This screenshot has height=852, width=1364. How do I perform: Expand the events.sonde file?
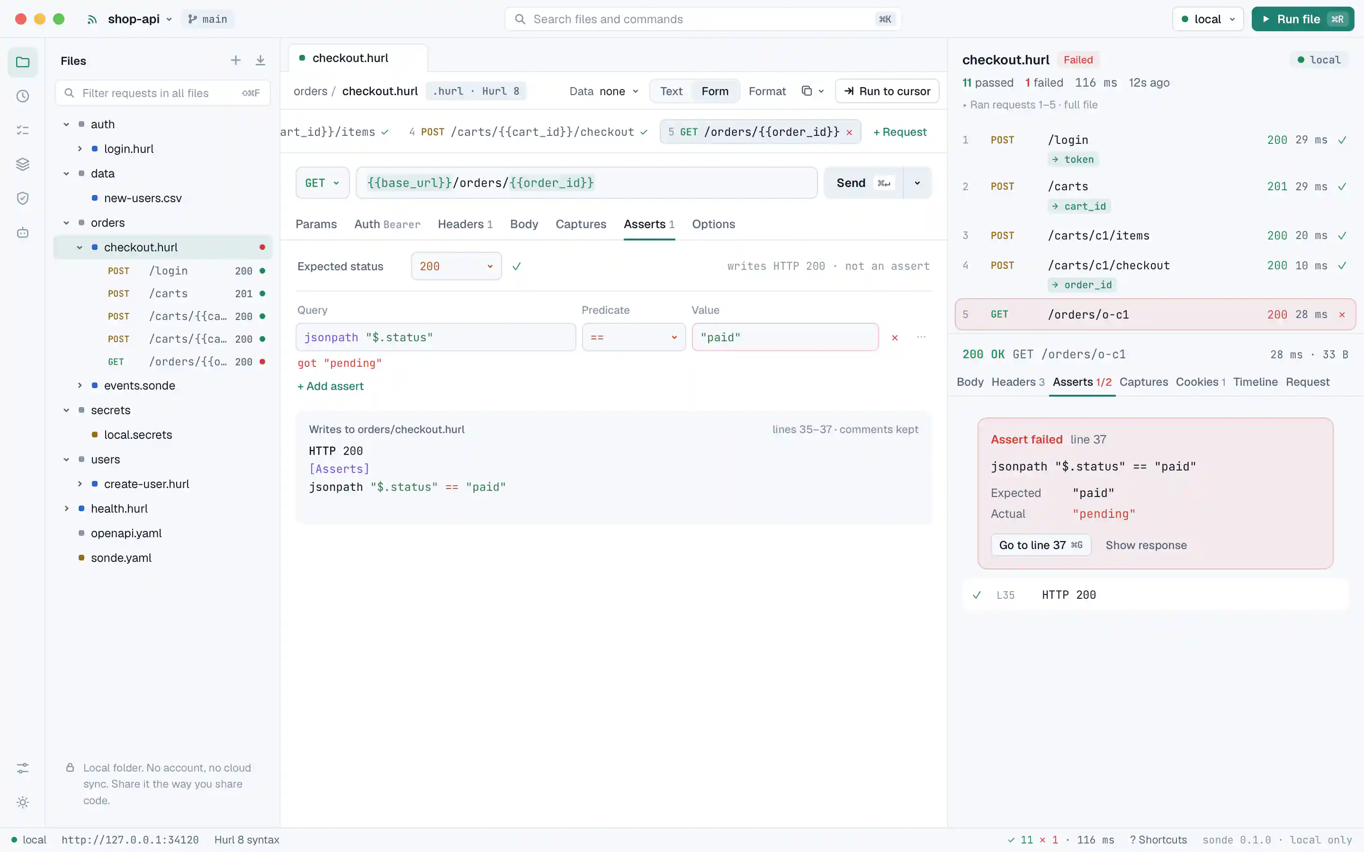(80, 385)
